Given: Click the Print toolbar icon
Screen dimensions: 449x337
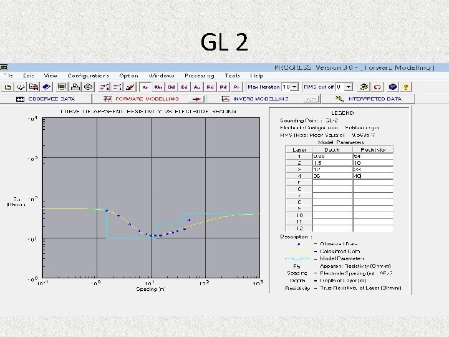Looking at the screenshot, I should pyautogui.click(x=75, y=87).
